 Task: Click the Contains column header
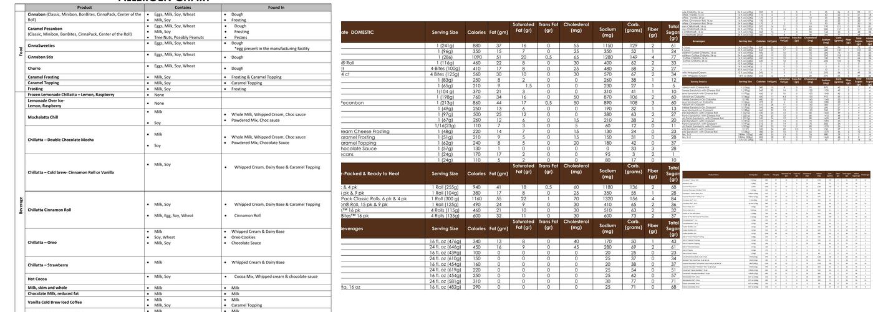183,7
